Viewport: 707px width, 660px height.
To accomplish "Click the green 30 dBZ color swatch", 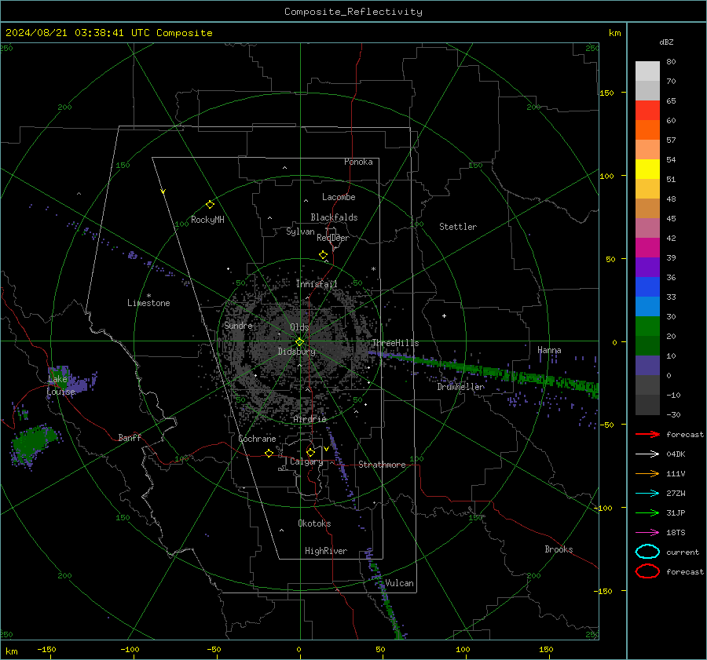I will coord(647,326).
